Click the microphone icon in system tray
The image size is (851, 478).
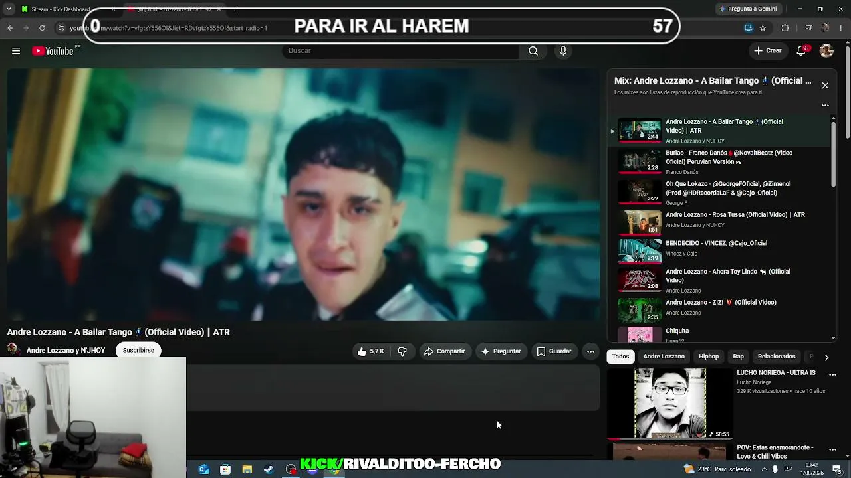775,469
